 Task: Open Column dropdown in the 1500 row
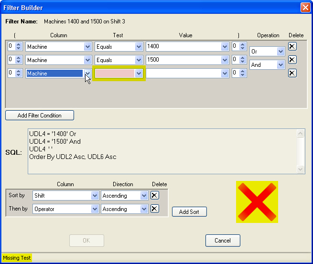(87, 60)
